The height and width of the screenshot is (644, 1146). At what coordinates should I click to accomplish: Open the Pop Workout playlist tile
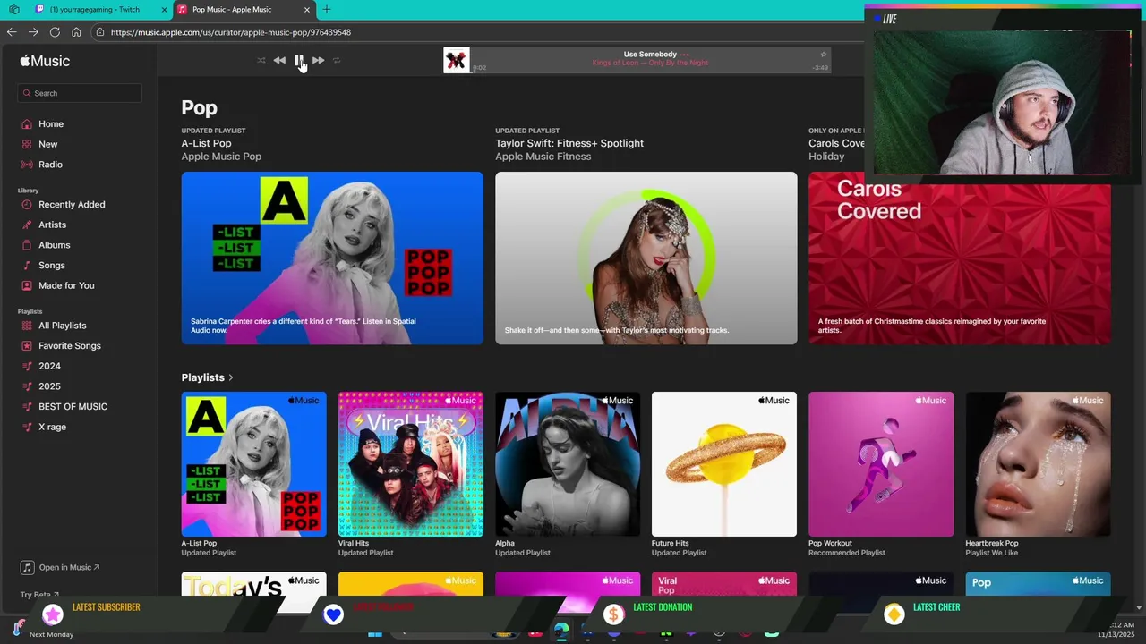click(x=881, y=464)
